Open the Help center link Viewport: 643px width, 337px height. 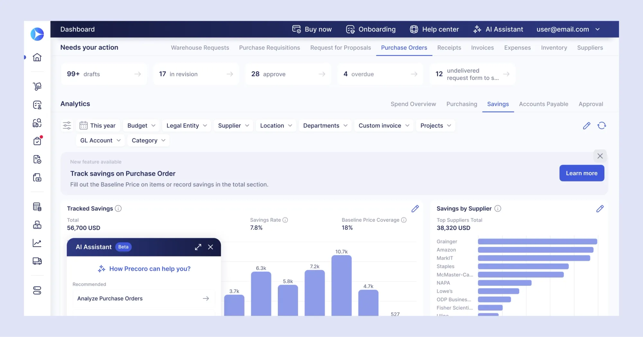coord(434,29)
